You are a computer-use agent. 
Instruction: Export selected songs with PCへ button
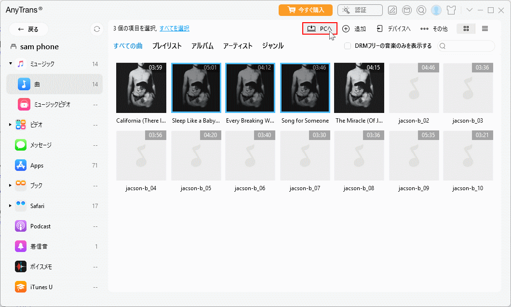coord(319,28)
